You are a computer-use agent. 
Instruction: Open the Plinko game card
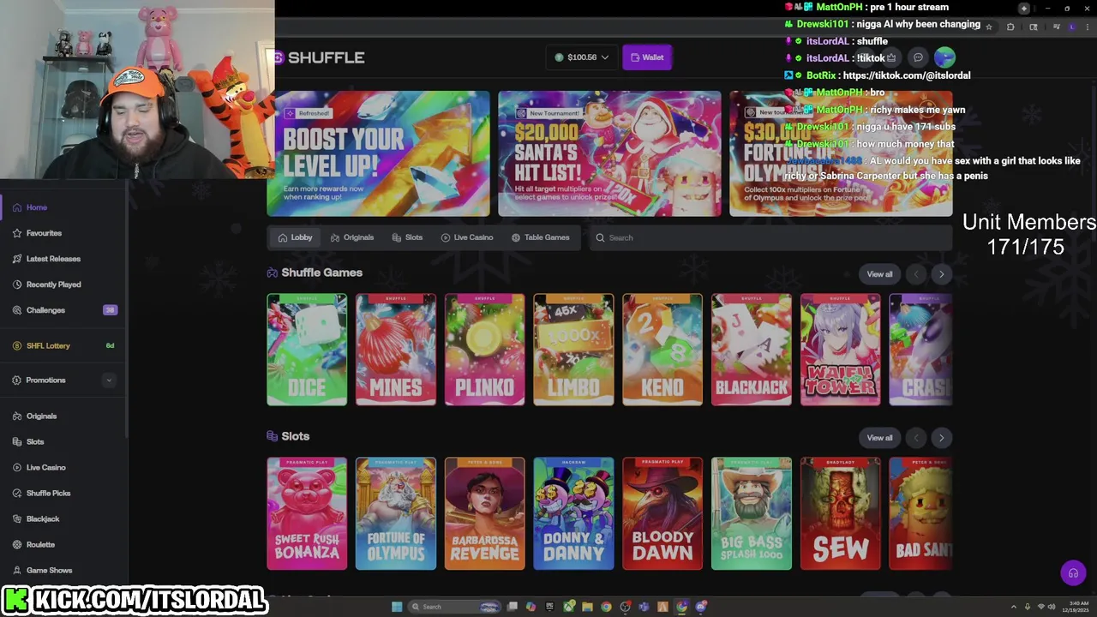[x=484, y=350]
